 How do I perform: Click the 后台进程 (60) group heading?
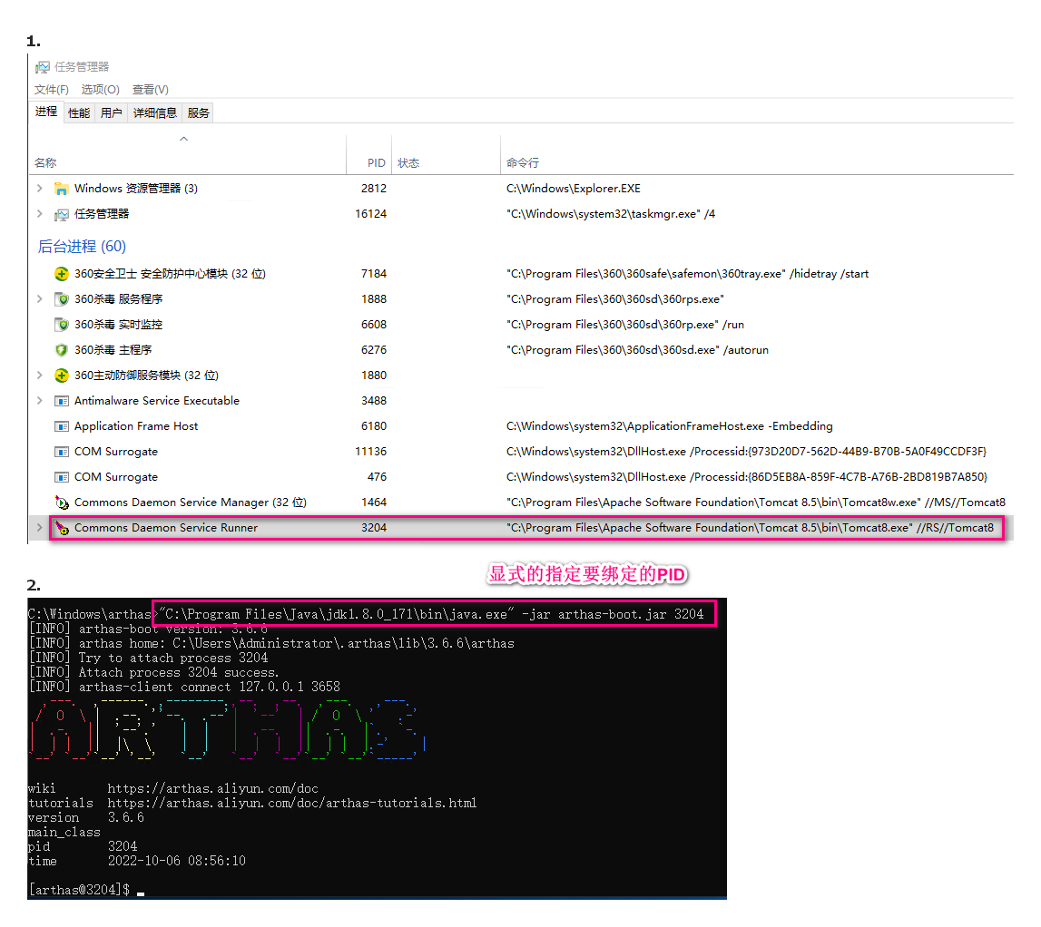(x=82, y=246)
